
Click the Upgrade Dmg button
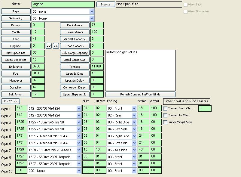point(75,73)
